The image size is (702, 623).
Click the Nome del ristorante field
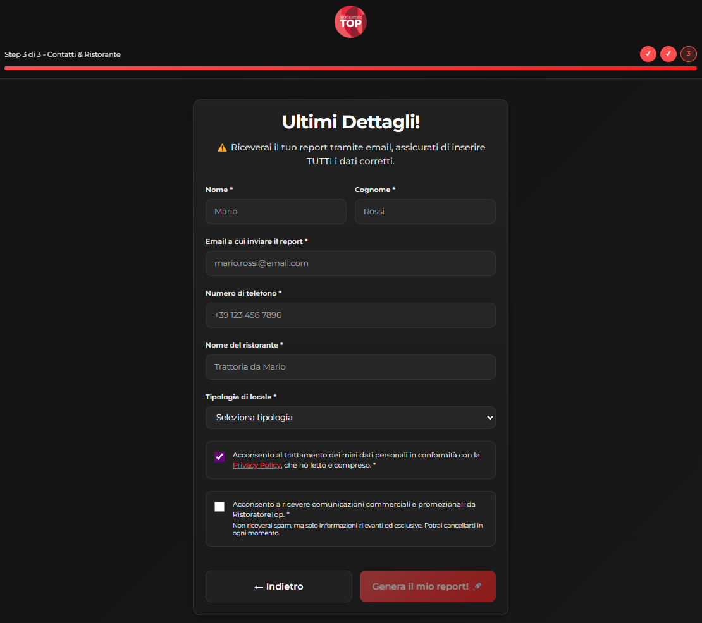tap(350, 367)
